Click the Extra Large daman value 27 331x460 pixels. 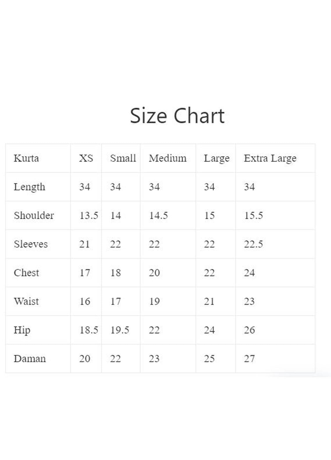pos(249,359)
